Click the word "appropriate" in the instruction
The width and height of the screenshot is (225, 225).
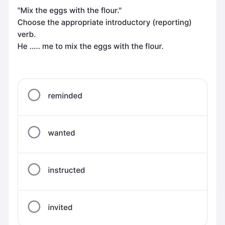[82, 23]
